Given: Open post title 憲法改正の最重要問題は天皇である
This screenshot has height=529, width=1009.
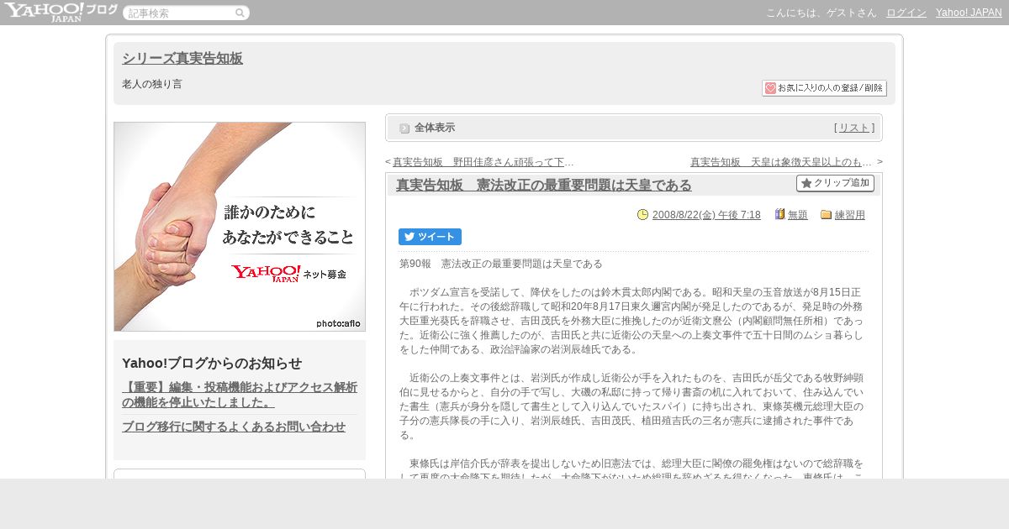Looking at the screenshot, I should click(544, 185).
